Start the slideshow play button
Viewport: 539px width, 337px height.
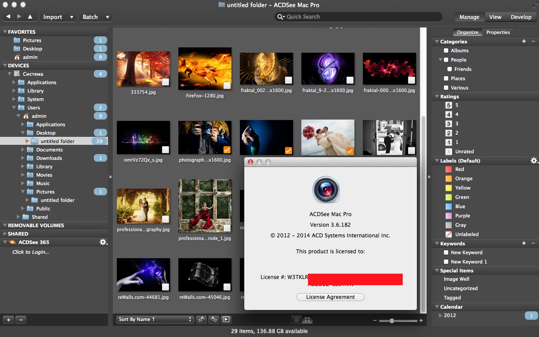coord(226,319)
